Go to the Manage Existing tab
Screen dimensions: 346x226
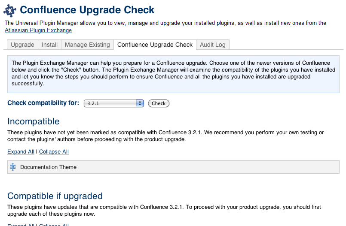point(87,45)
